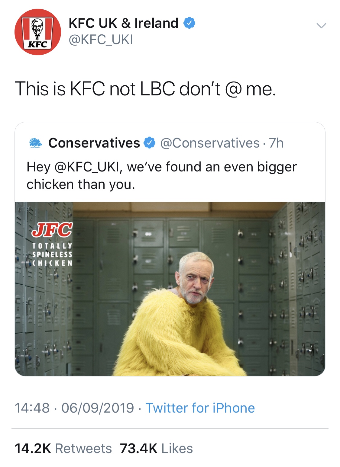View the 14.2K Retweets list
This screenshot has width=340, height=467.
point(63,449)
